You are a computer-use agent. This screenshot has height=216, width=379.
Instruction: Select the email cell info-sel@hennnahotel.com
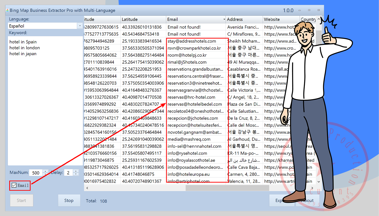coord(196,146)
